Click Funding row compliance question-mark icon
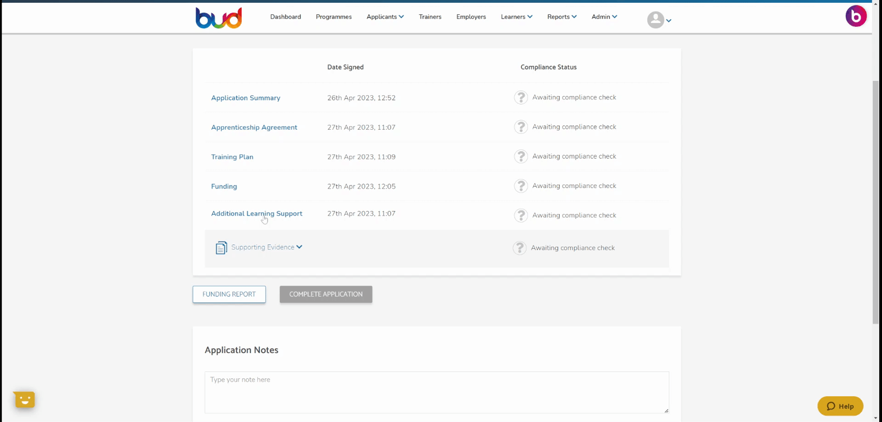Image resolution: width=882 pixels, height=422 pixels. (x=521, y=186)
